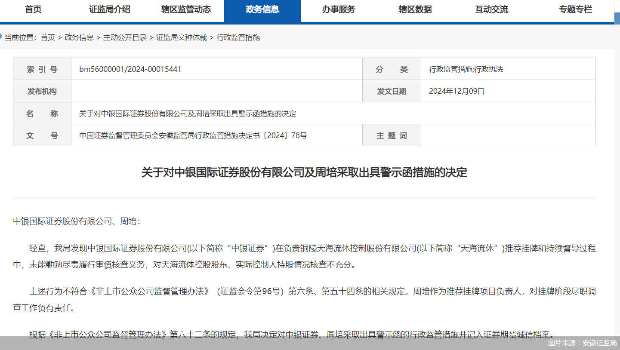Click the 政务信息 breadcrumb link
This screenshot has width=620, height=350.
[x=79, y=37]
